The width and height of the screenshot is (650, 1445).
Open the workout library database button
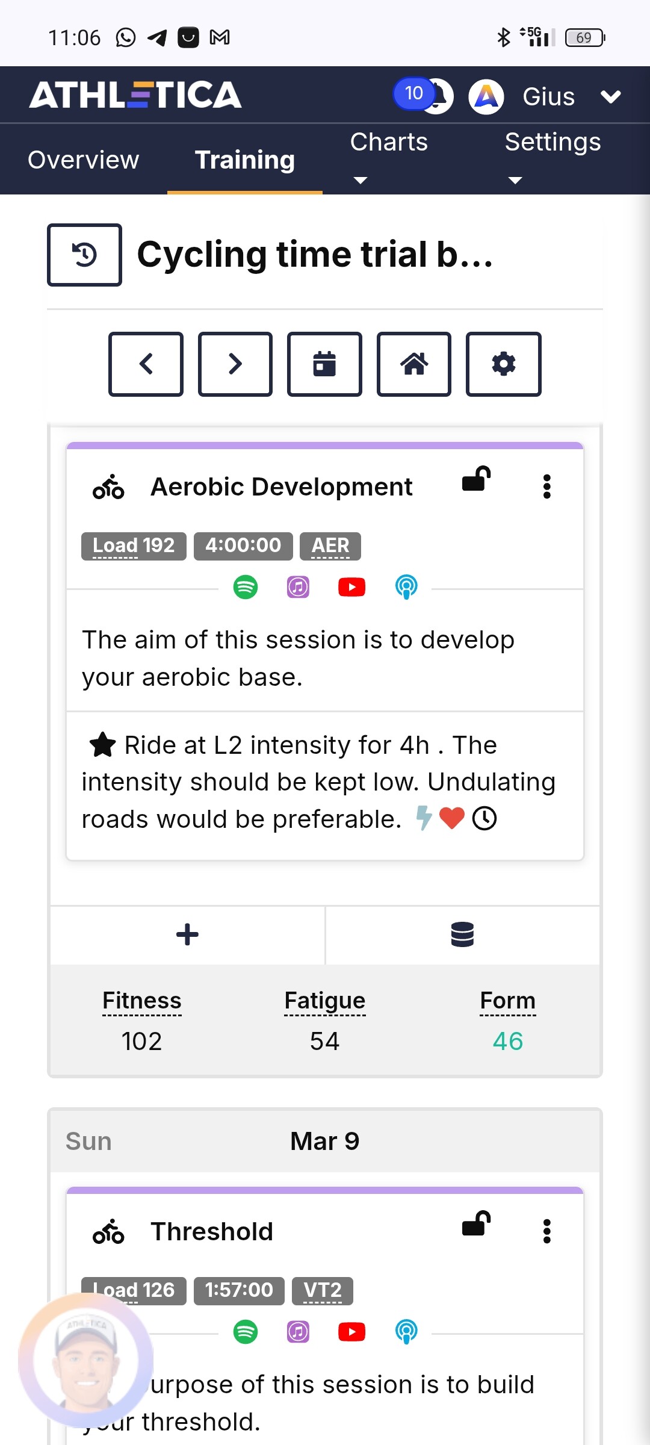(462, 934)
